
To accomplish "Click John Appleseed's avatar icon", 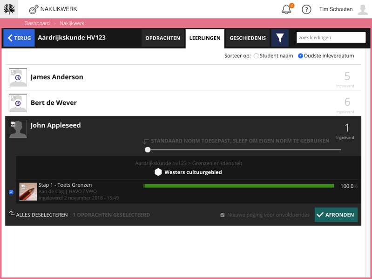I will [18, 129].
